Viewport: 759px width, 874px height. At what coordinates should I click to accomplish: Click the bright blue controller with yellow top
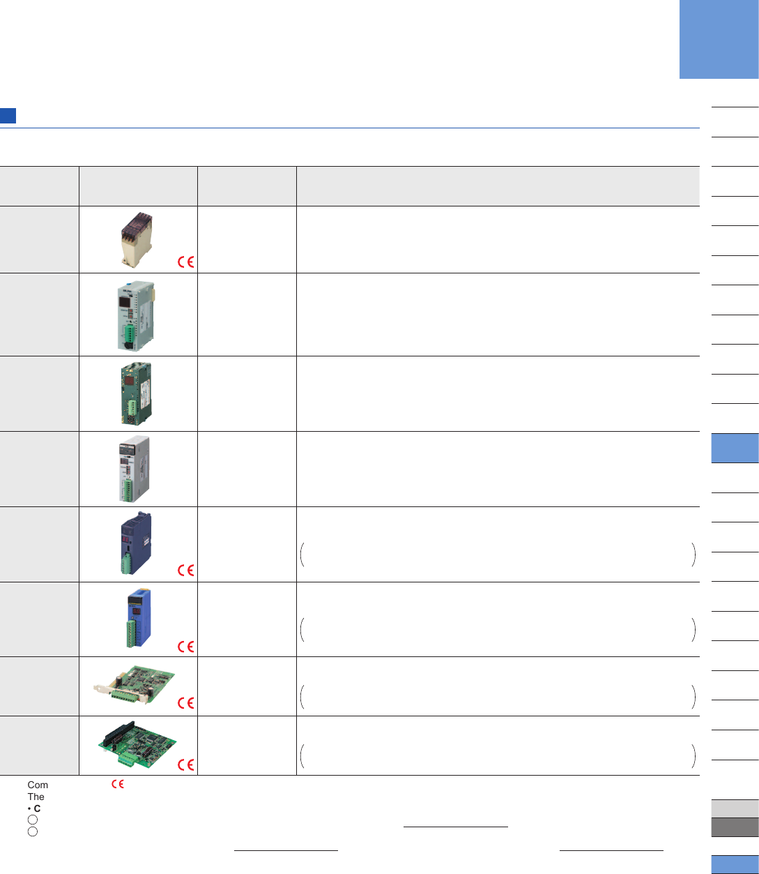pyautogui.click(x=134, y=619)
